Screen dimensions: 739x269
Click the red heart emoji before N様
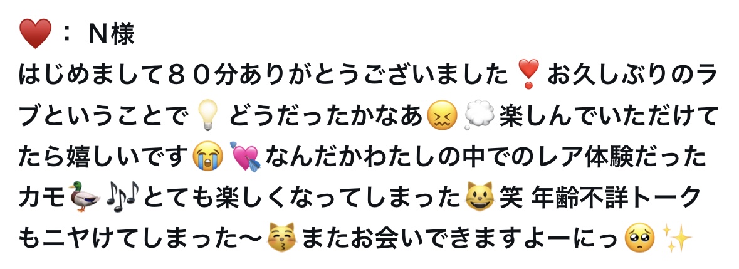pyautogui.click(x=35, y=34)
